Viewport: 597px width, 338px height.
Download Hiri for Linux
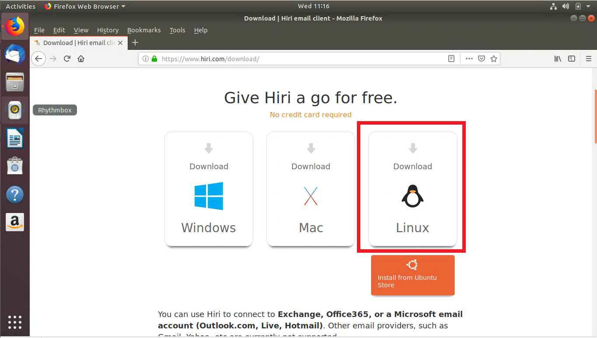point(412,189)
